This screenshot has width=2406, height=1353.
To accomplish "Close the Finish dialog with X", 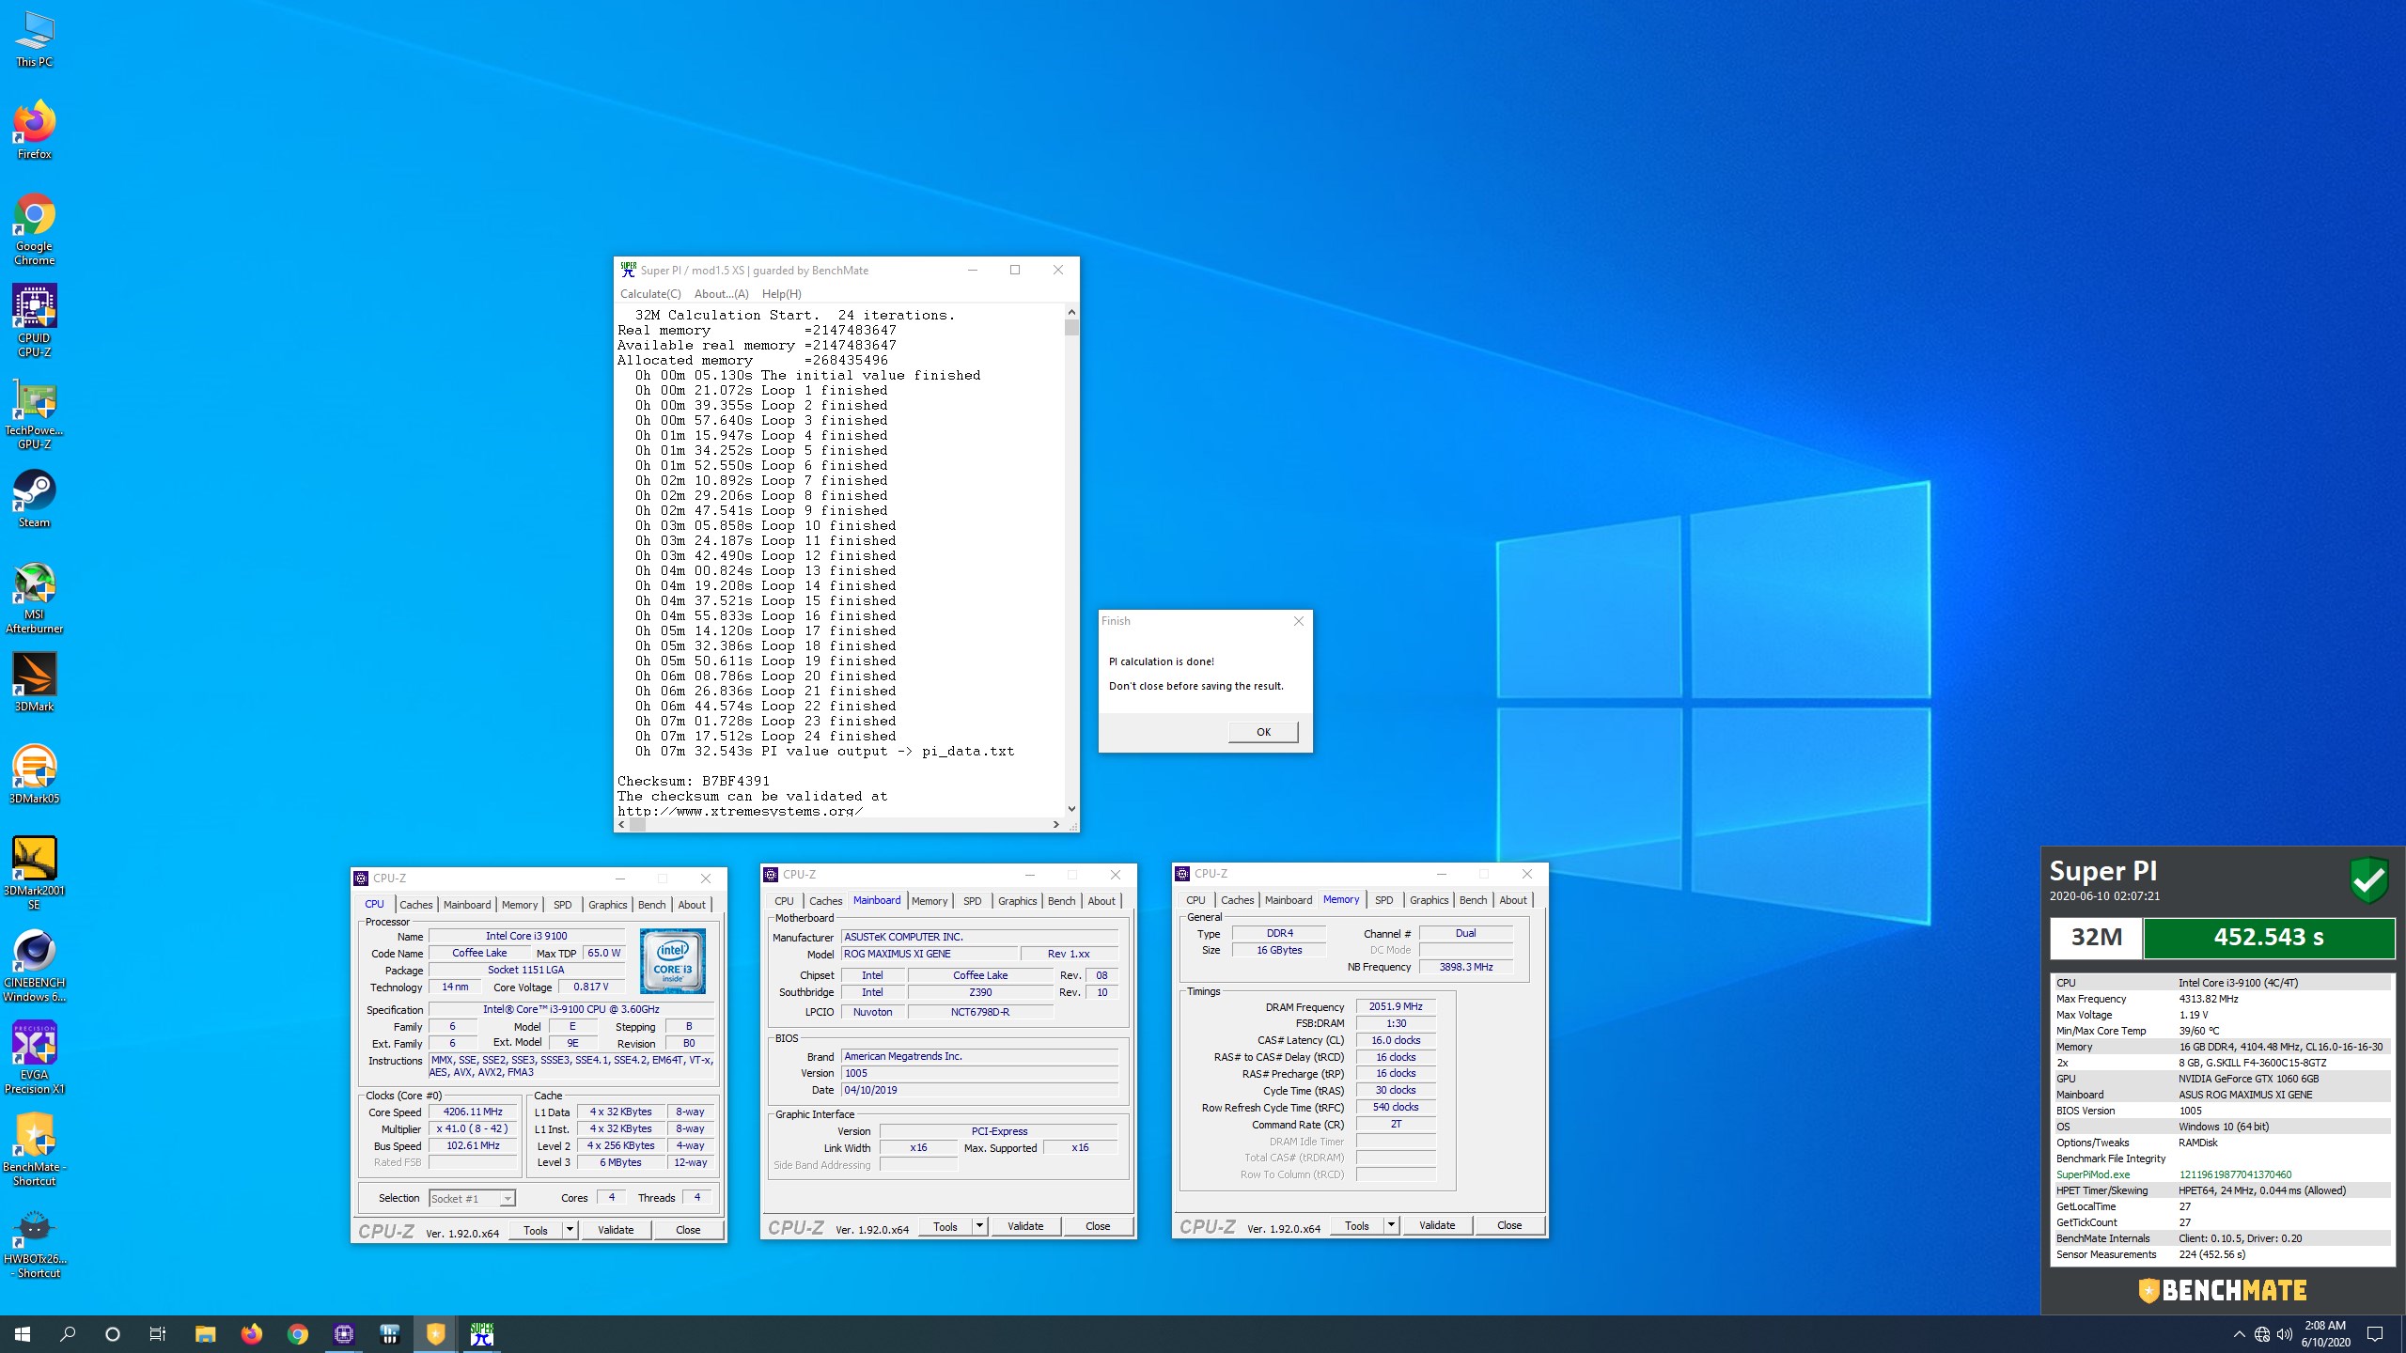I will (x=1298, y=621).
